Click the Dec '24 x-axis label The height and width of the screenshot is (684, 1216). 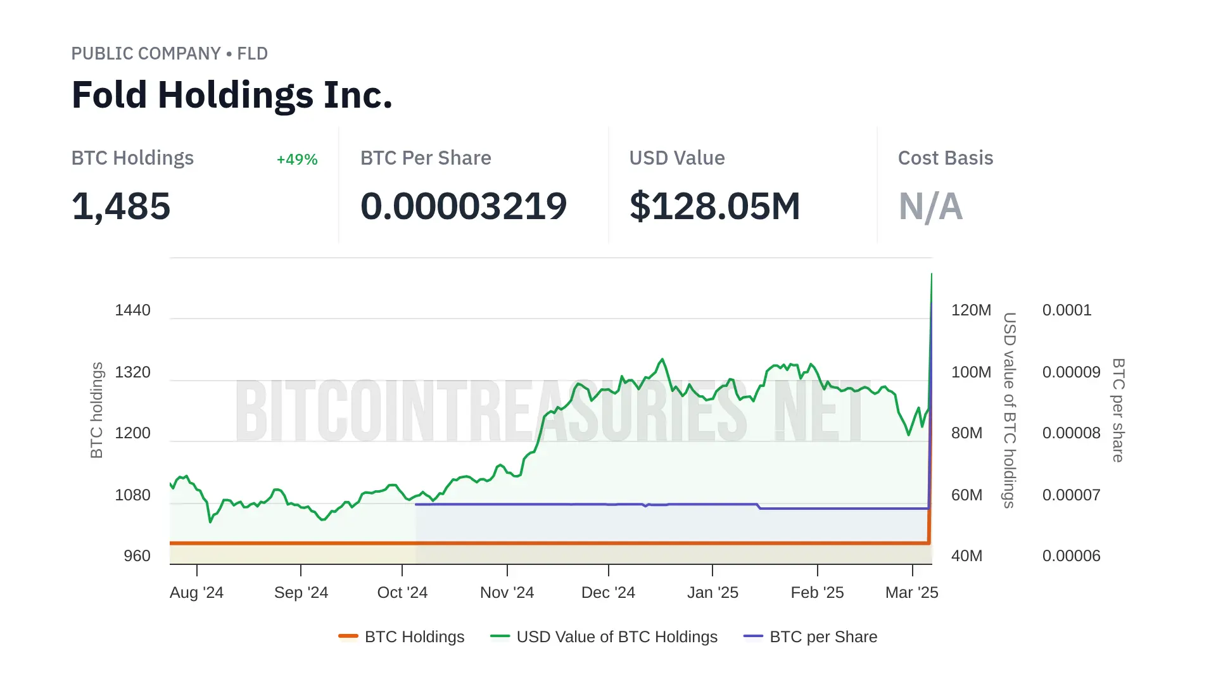(608, 592)
